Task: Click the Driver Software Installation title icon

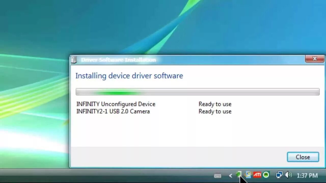Action: [x=74, y=60]
